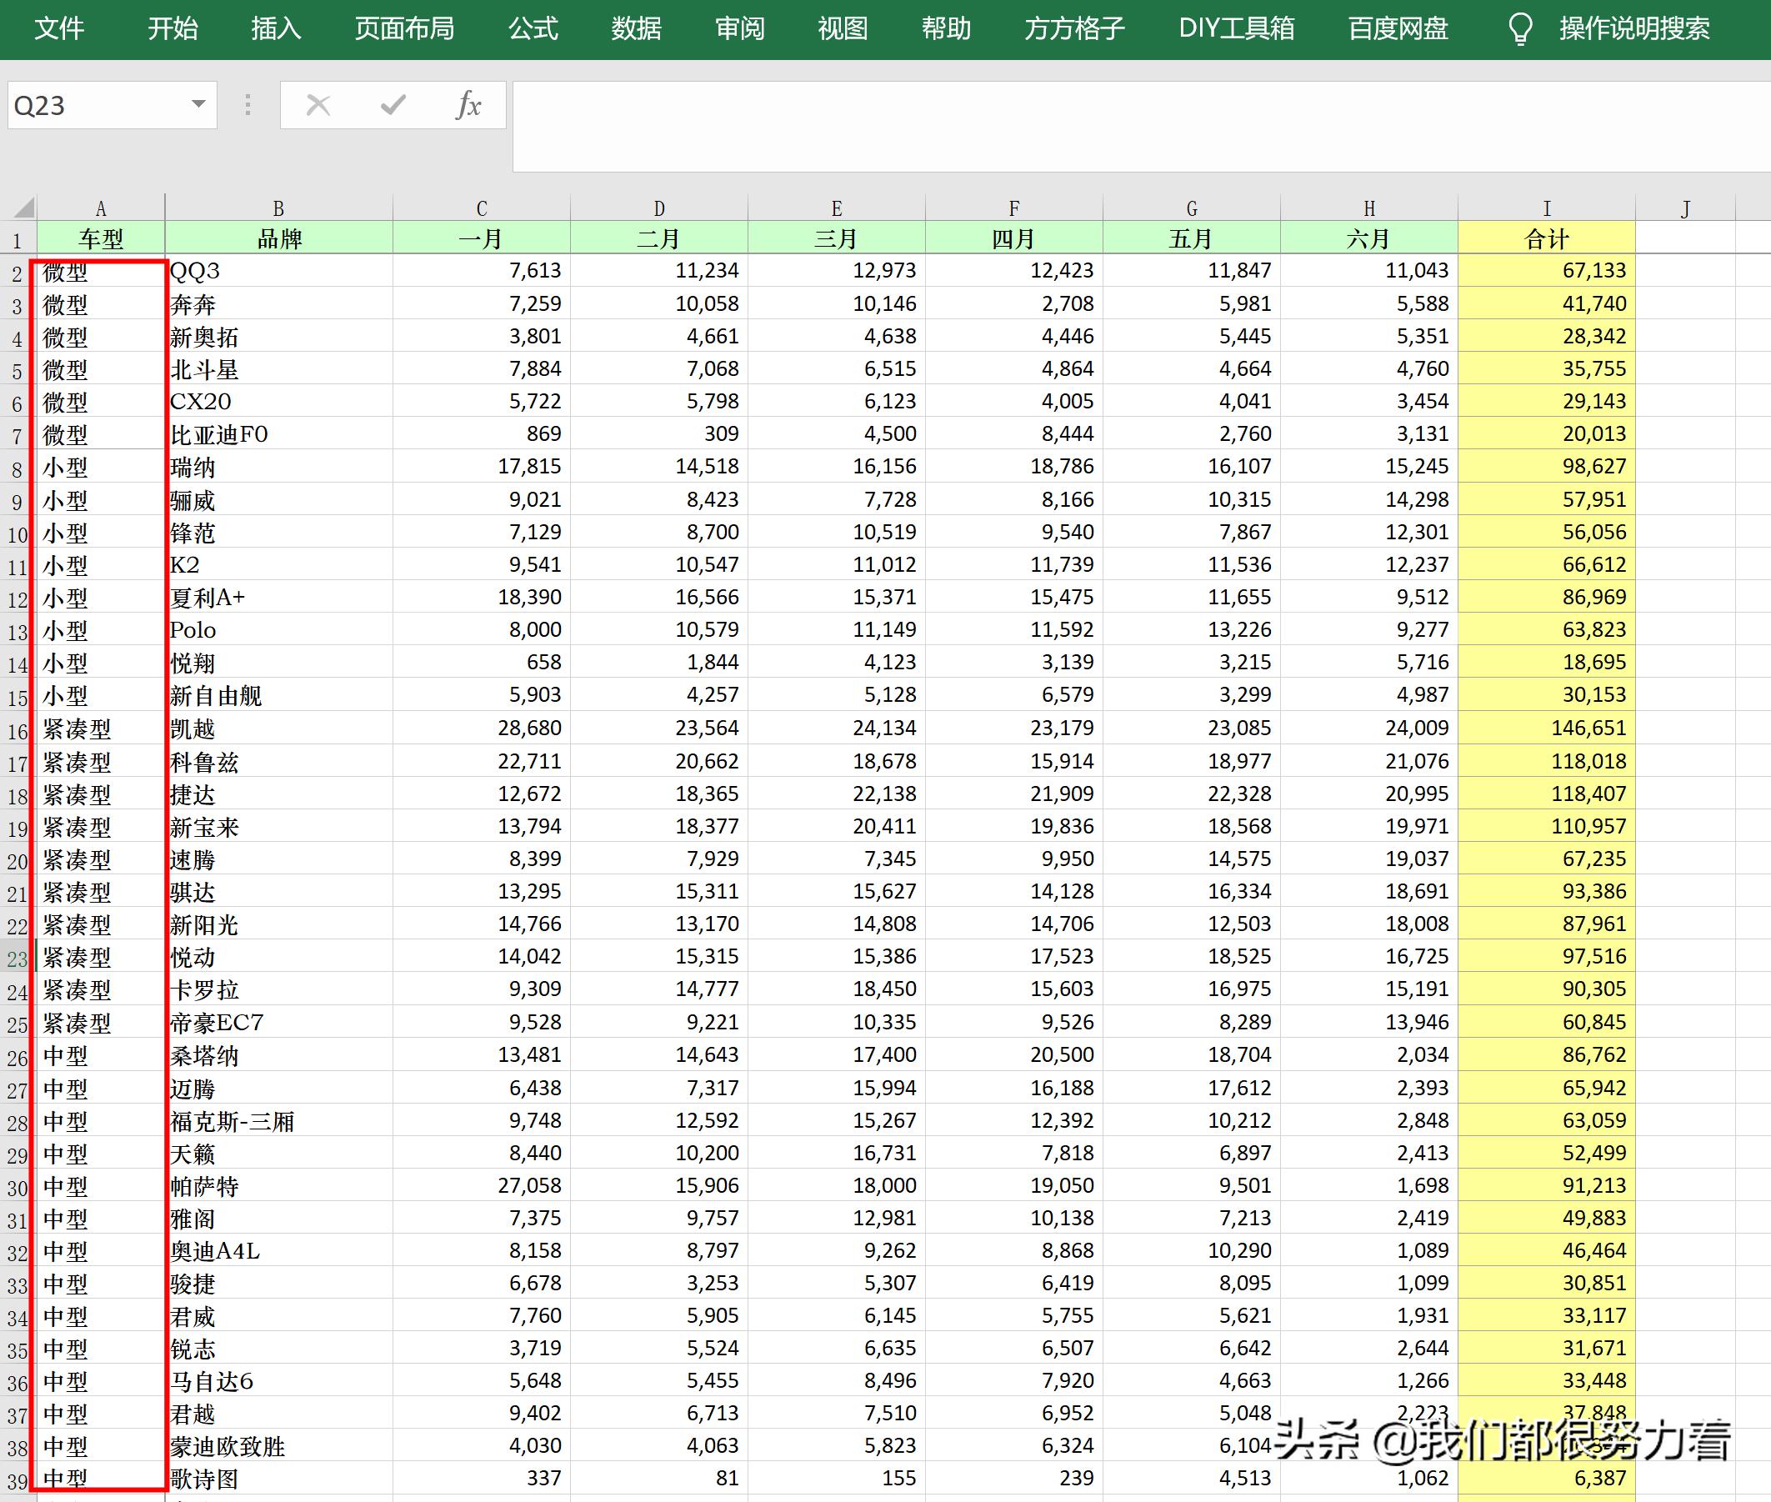Viewport: 1771px width, 1502px height.
Task: Open the 文件 menu
Action: [60, 29]
